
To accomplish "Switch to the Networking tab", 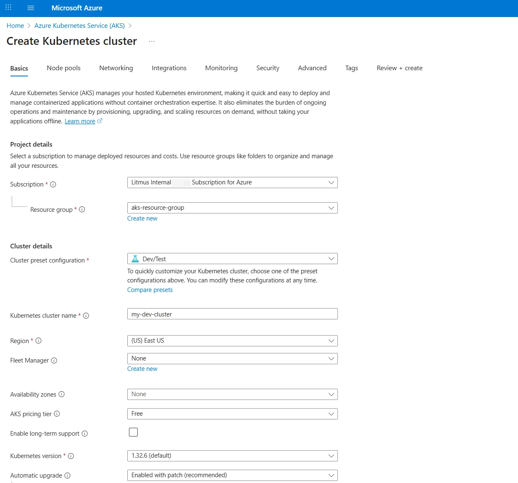I will 116,68.
